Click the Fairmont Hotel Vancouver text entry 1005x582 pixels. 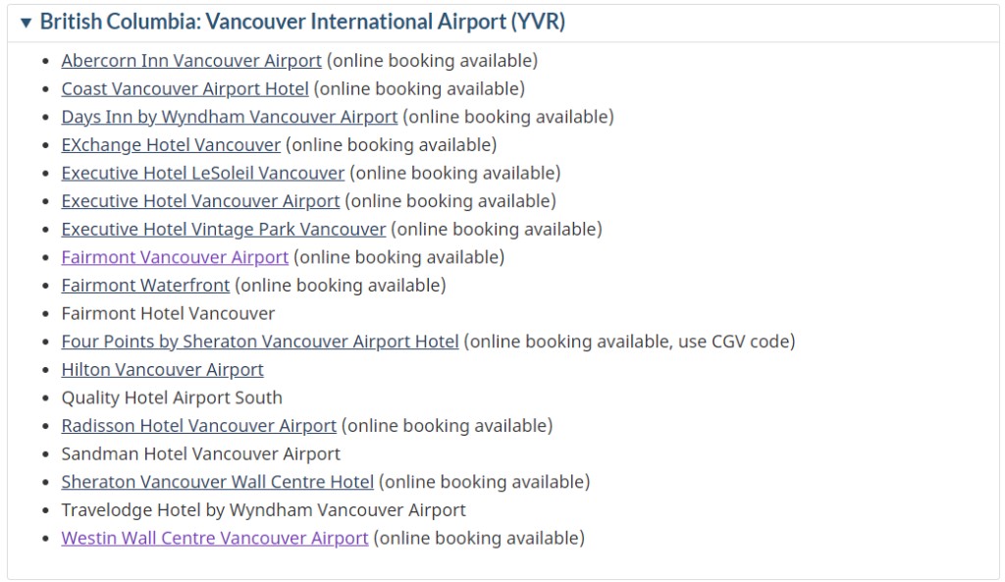(168, 314)
